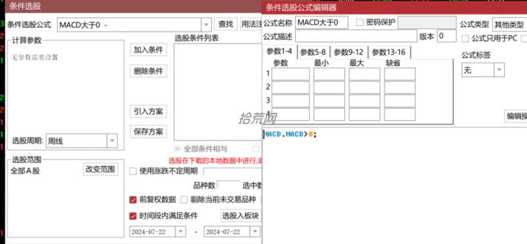Image resolution: width=527 pixels, height=244 pixels.
Task: Click the 全部A股 range text
Action: tap(25, 171)
